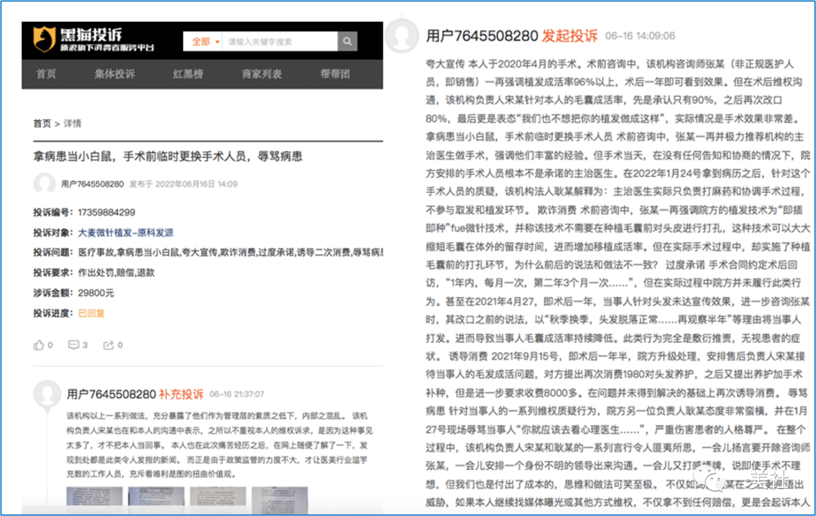
Task: Click the 黑猫投诉 cat shield logo
Action: [45, 39]
